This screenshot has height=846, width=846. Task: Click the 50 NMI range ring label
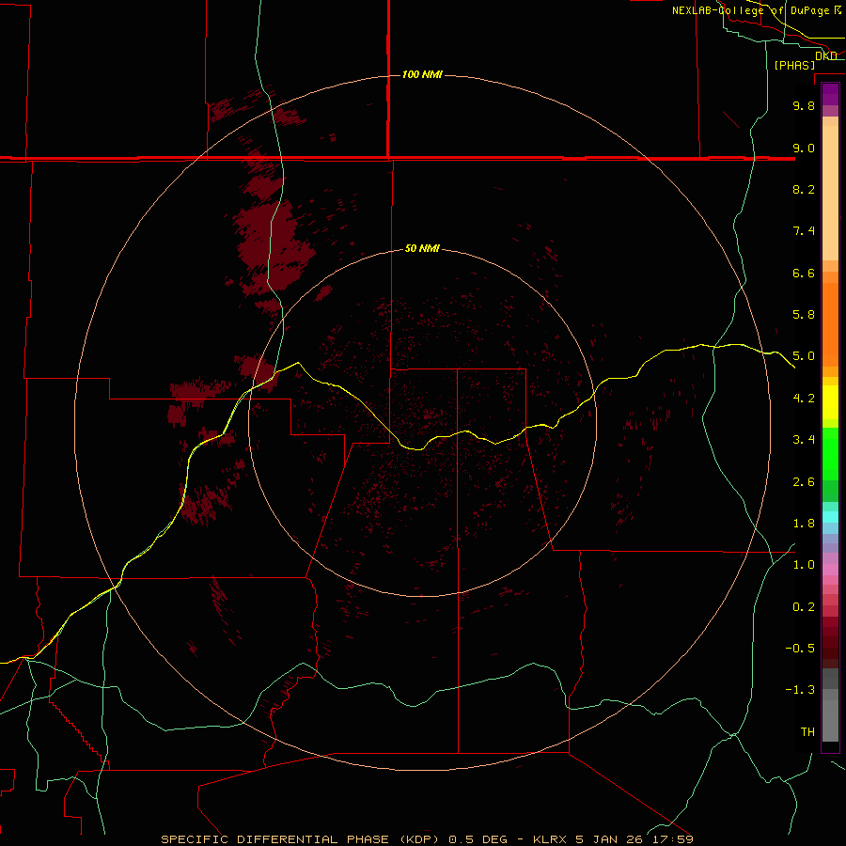pyautogui.click(x=422, y=248)
